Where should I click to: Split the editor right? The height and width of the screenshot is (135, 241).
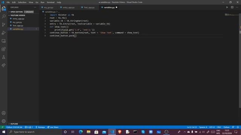click(232, 7)
